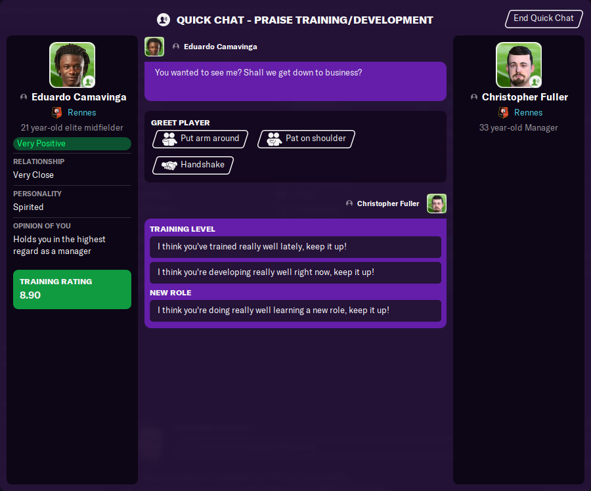
Task: Click the Rennes club badge under Camavinga
Action: pos(57,112)
